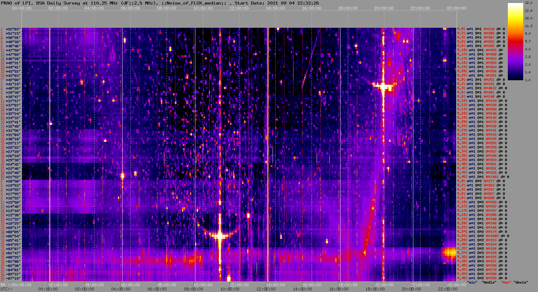
Task: Click the 16.0 value on the color scale
Action: tap(529, 18)
